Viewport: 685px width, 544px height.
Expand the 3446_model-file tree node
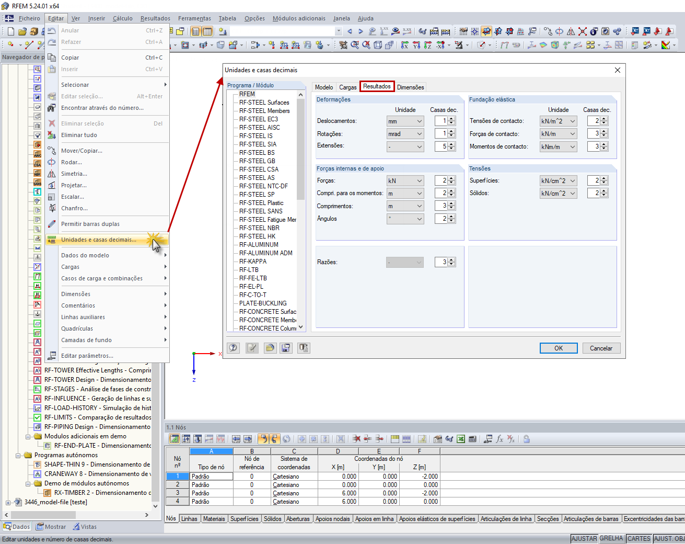click(x=8, y=503)
